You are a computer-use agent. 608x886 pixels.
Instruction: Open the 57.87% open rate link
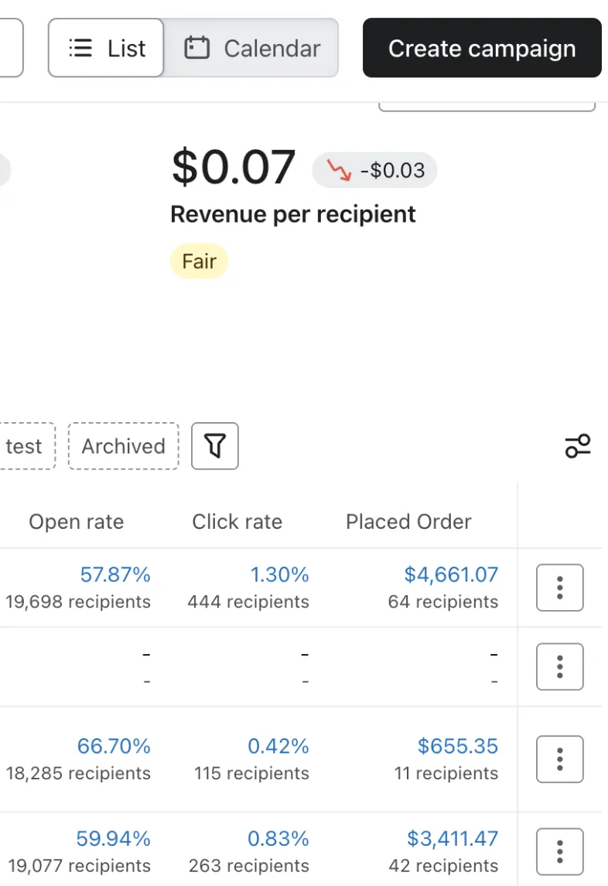click(x=115, y=574)
